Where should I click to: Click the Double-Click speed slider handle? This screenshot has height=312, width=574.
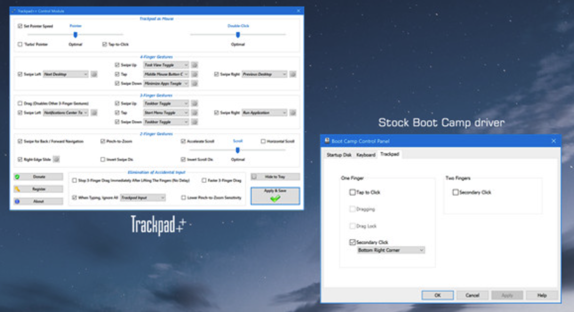tap(238, 35)
